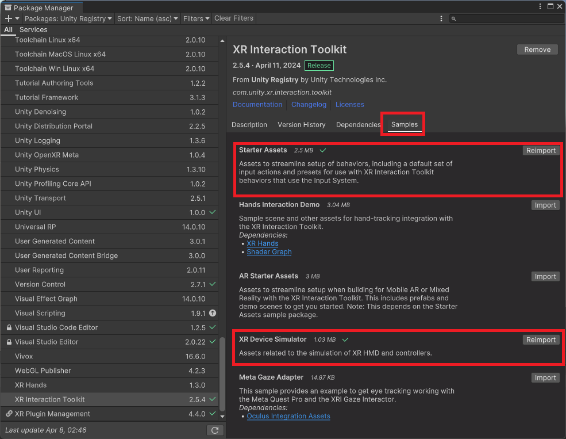Click the Visual Scripting update available icon
This screenshot has height=439, width=566.
pos(213,313)
